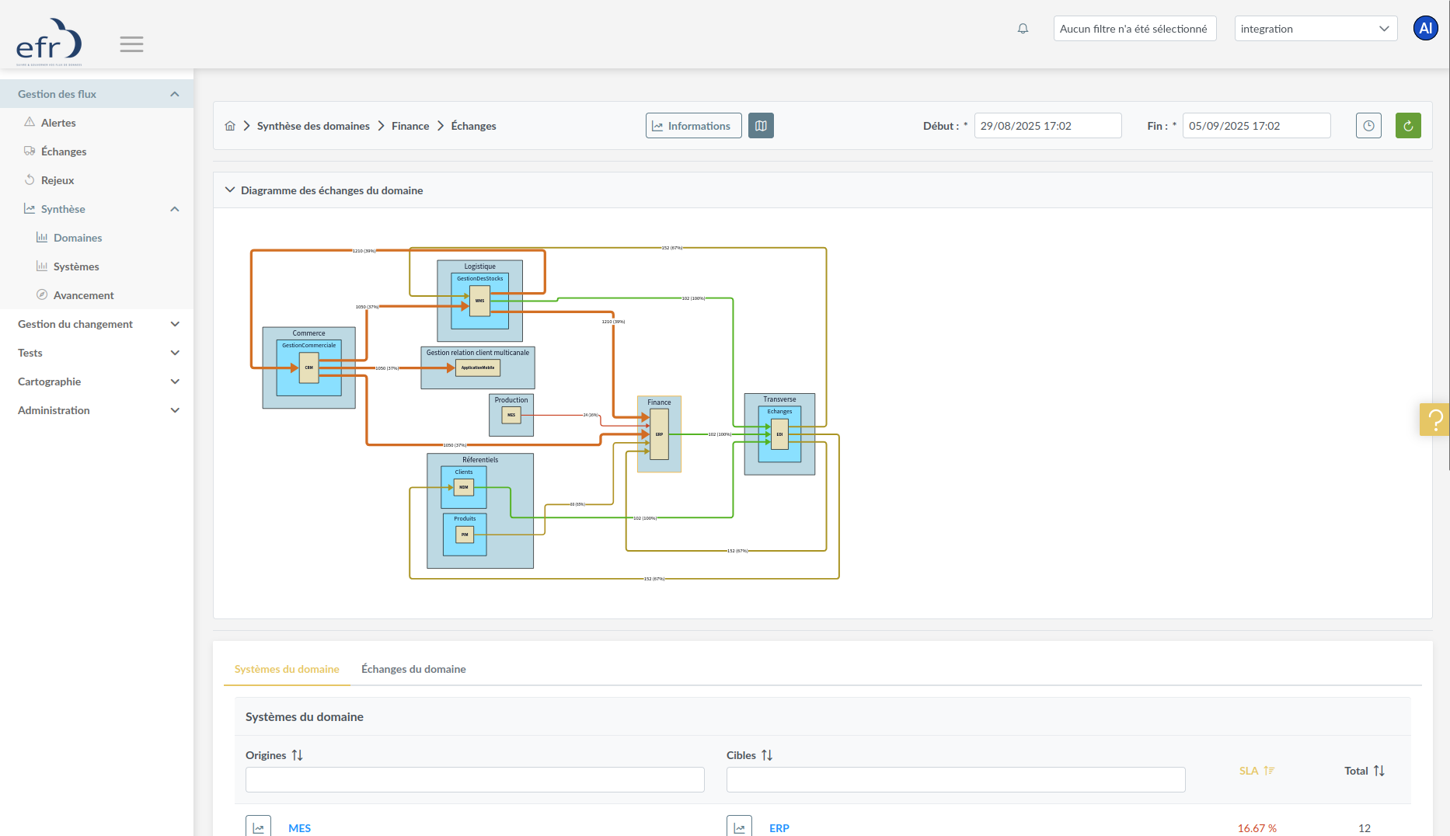1450x836 pixels.
Task: Sort the table by Total column
Action: point(1379,771)
